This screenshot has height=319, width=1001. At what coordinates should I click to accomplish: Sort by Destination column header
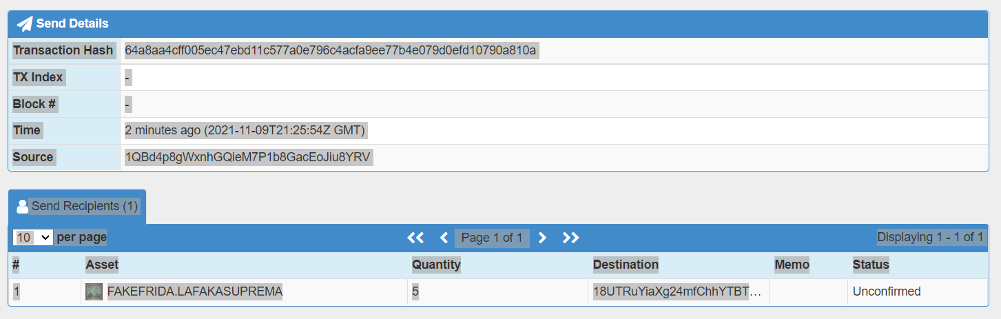click(626, 265)
